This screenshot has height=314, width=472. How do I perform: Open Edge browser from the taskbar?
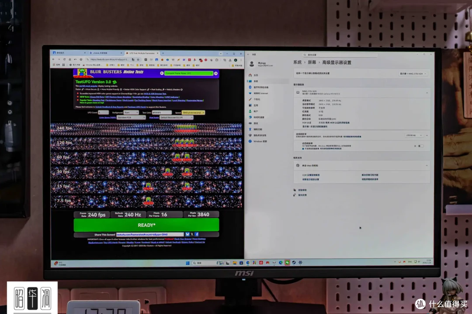pyautogui.click(x=281, y=263)
